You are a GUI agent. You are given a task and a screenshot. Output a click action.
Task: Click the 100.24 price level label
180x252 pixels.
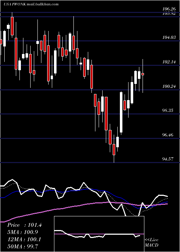click(169, 86)
